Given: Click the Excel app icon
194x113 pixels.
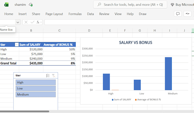Looking at the screenshot, I should tap(6, 5).
